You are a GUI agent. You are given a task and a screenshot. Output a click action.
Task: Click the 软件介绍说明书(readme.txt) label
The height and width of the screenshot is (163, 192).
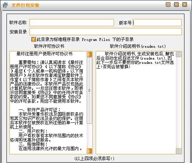[138, 46]
